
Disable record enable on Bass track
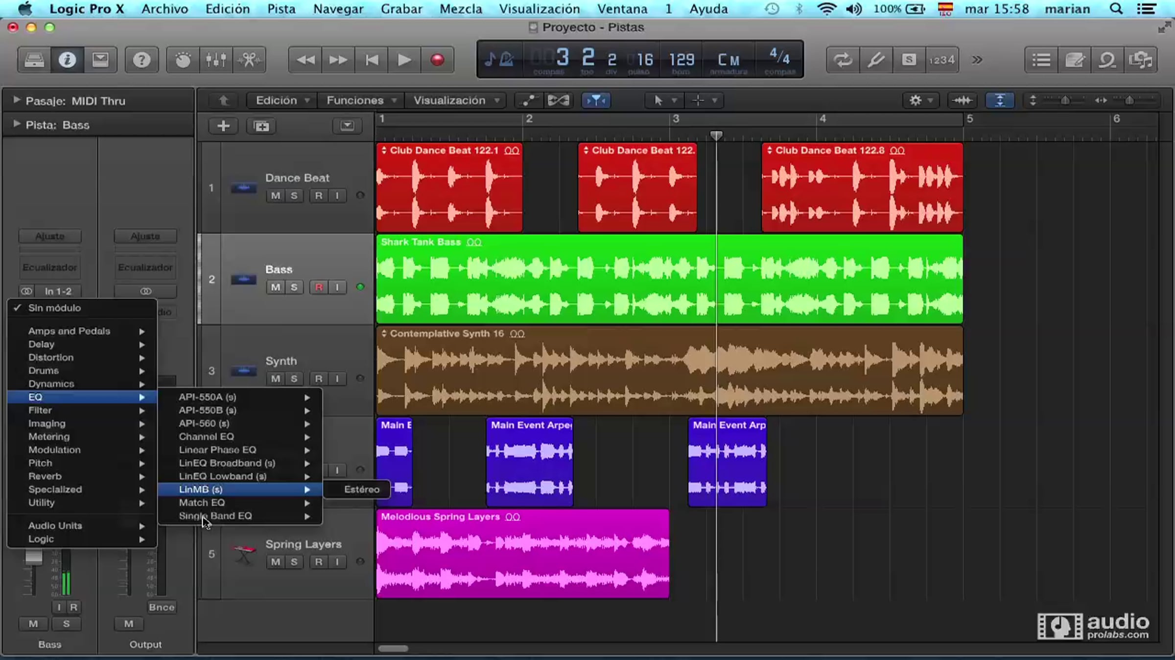coord(319,287)
